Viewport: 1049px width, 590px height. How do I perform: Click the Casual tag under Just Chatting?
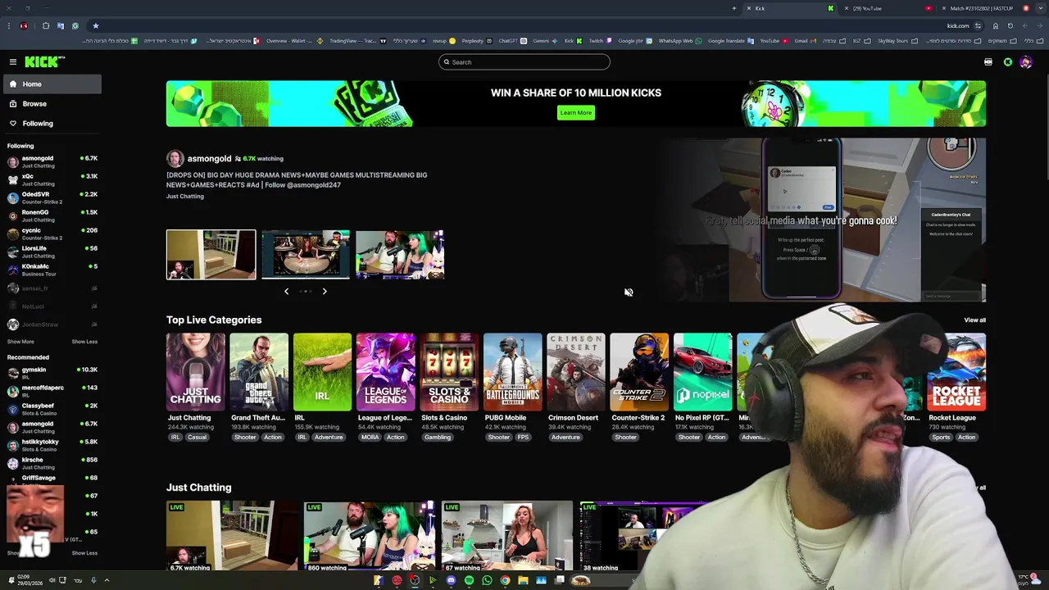[x=197, y=438]
